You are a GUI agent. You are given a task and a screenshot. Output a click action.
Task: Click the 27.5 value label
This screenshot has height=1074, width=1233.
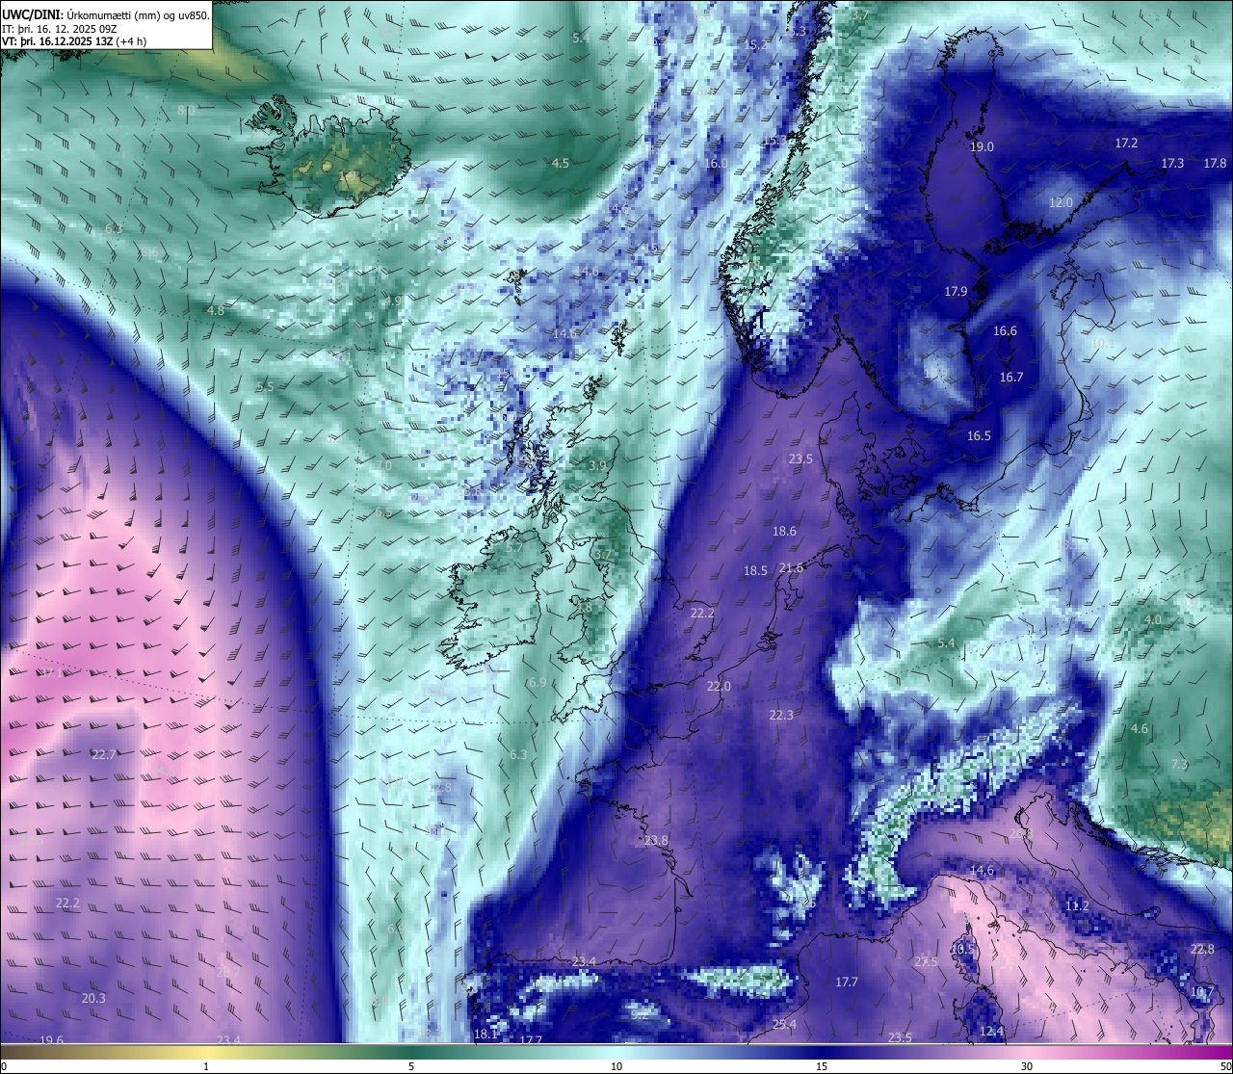926,961
